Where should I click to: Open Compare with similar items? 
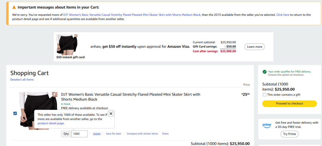pyautogui.click(x=142, y=134)
